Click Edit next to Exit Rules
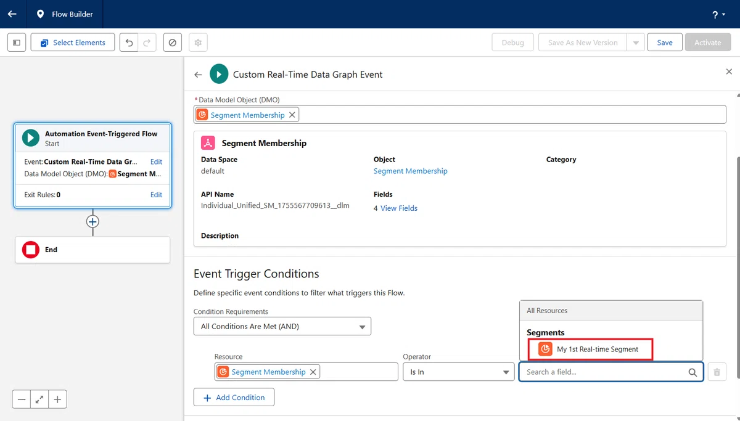The height and width of the screenshot is (421, 740). [x=157, y=194]
